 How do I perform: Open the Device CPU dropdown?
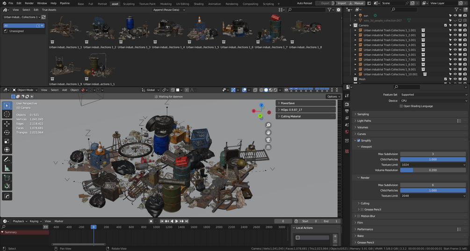pos(434,101)
